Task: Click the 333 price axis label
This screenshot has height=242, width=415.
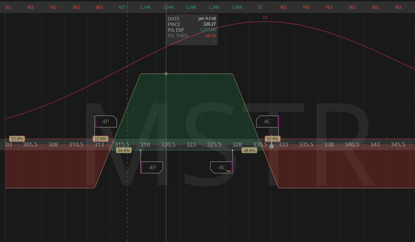Action: point(283,145)
